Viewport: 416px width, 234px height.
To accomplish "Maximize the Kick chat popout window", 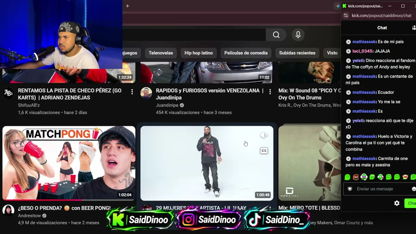I will click(403, 6).
